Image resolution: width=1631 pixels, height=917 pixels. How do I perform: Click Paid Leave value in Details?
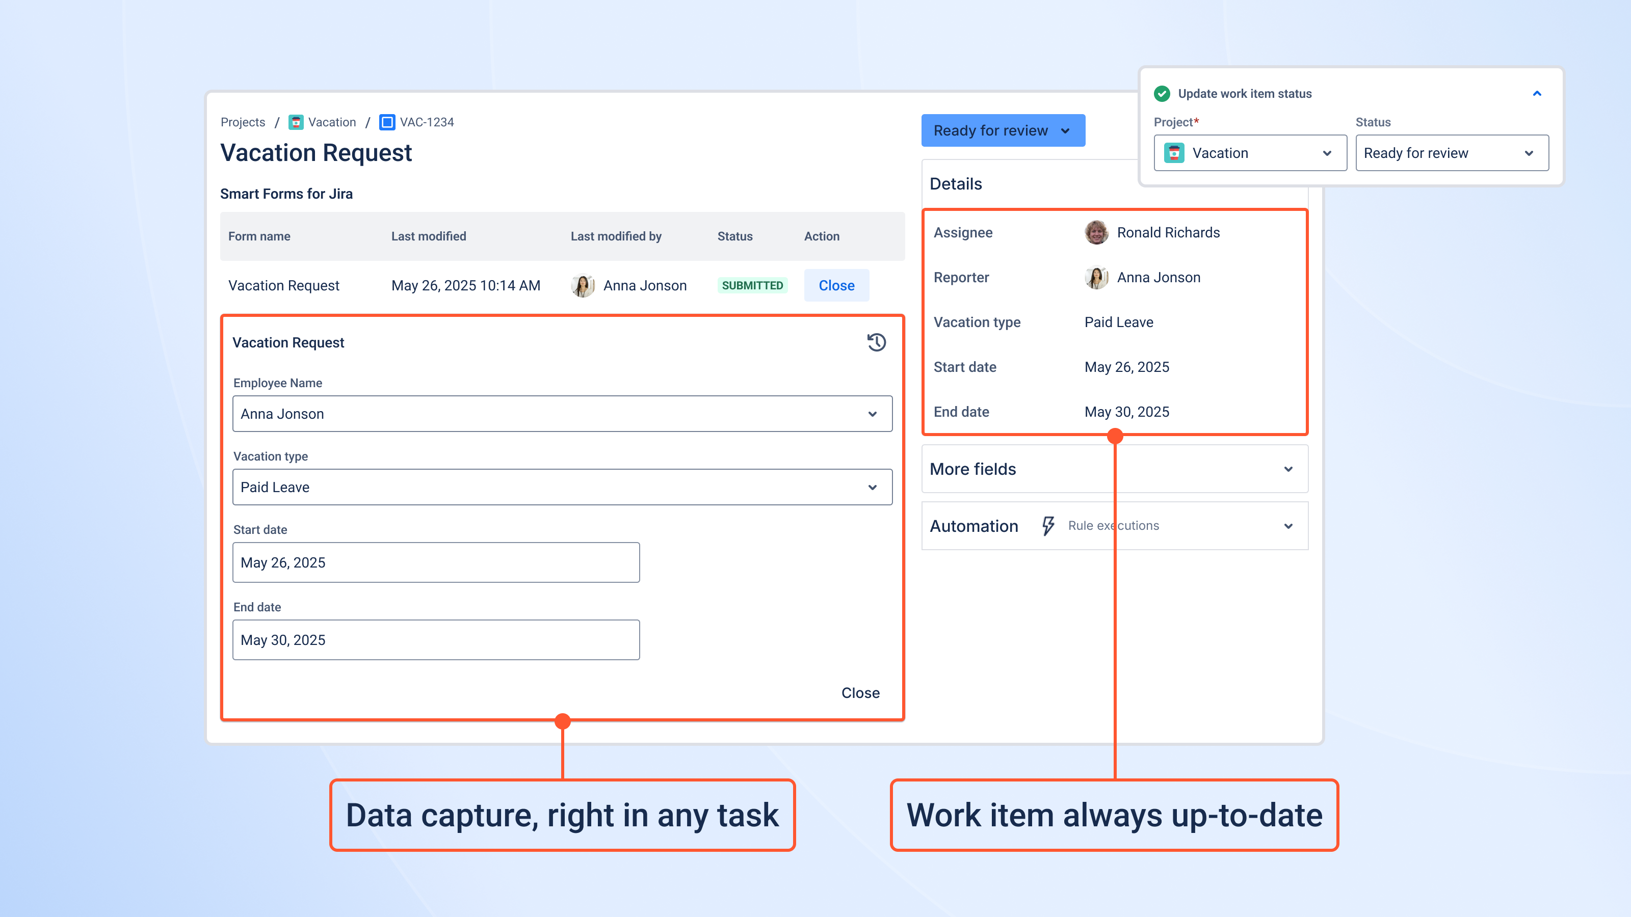click(x=1119, y=322)
